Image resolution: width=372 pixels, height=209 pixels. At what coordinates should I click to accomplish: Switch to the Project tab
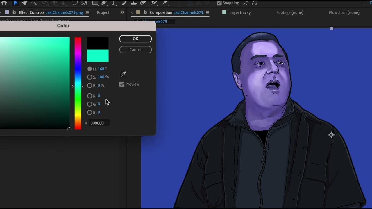click(103, 12)
